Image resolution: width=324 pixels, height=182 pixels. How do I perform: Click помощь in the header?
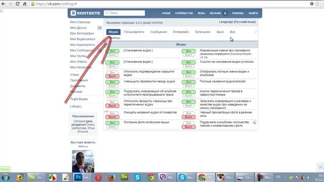click(x=238, y=13)
